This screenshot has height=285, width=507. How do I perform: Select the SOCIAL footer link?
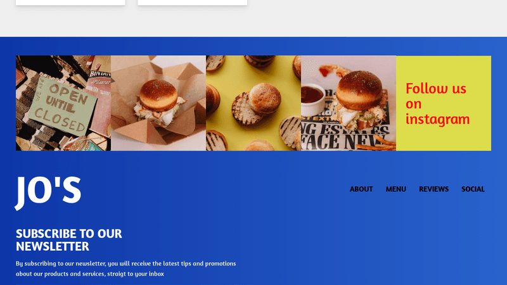(473, 189)
